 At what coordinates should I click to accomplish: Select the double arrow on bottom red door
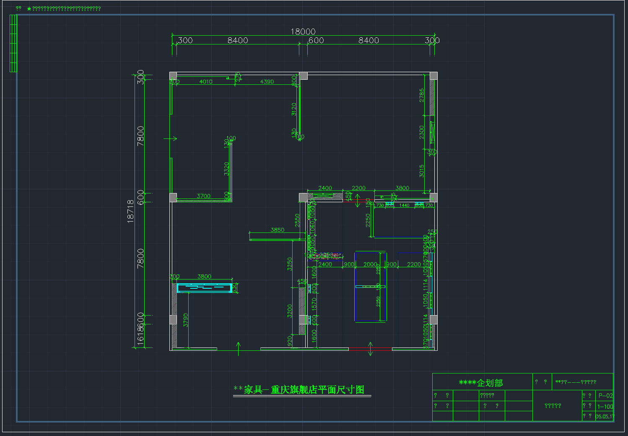pos(370,349)
